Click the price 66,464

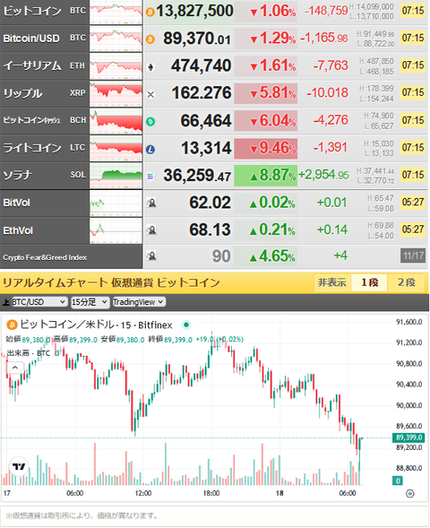coord(206,120)
